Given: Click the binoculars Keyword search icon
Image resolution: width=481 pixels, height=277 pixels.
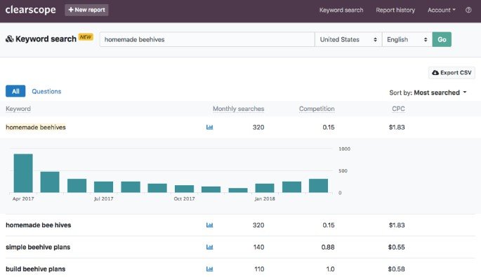Looking at the screenshot, I should pos(10,39).
